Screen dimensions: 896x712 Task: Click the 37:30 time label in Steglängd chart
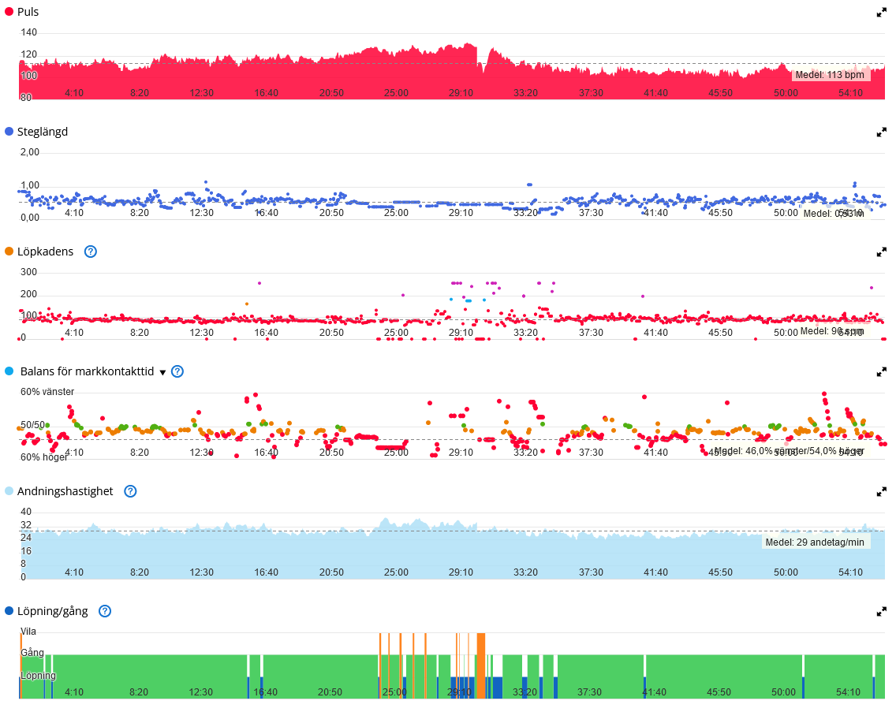[x=591, y=213]
